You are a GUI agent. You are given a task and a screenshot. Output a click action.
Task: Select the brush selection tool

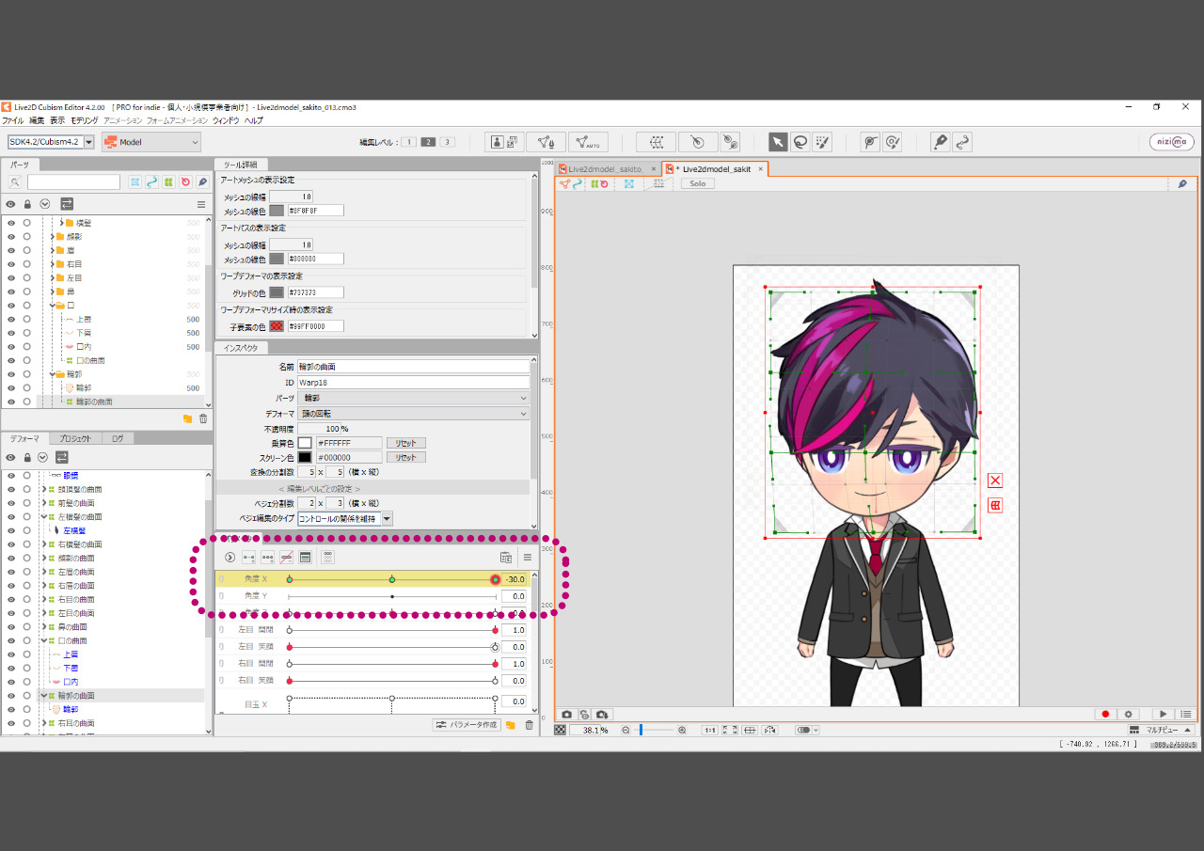point(823,142)
